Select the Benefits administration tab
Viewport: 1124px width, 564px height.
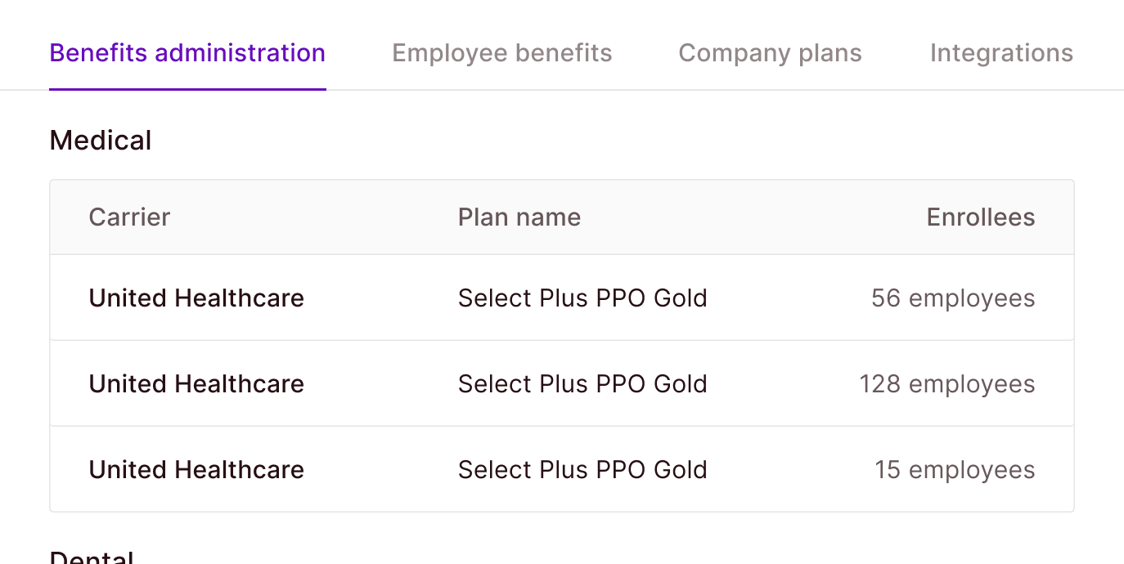point(187,53)
